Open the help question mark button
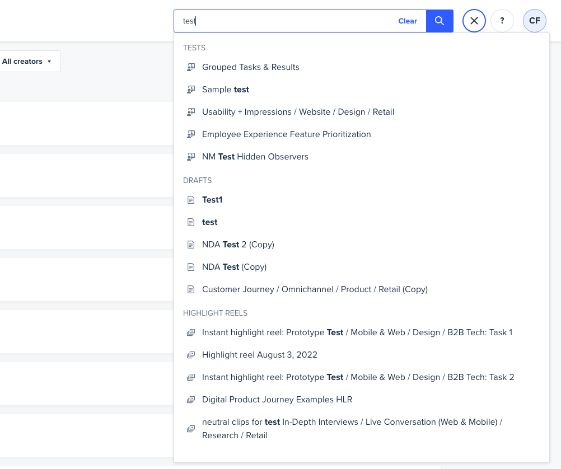Screen dimensions: 561x469 click(x=502, y=21)
